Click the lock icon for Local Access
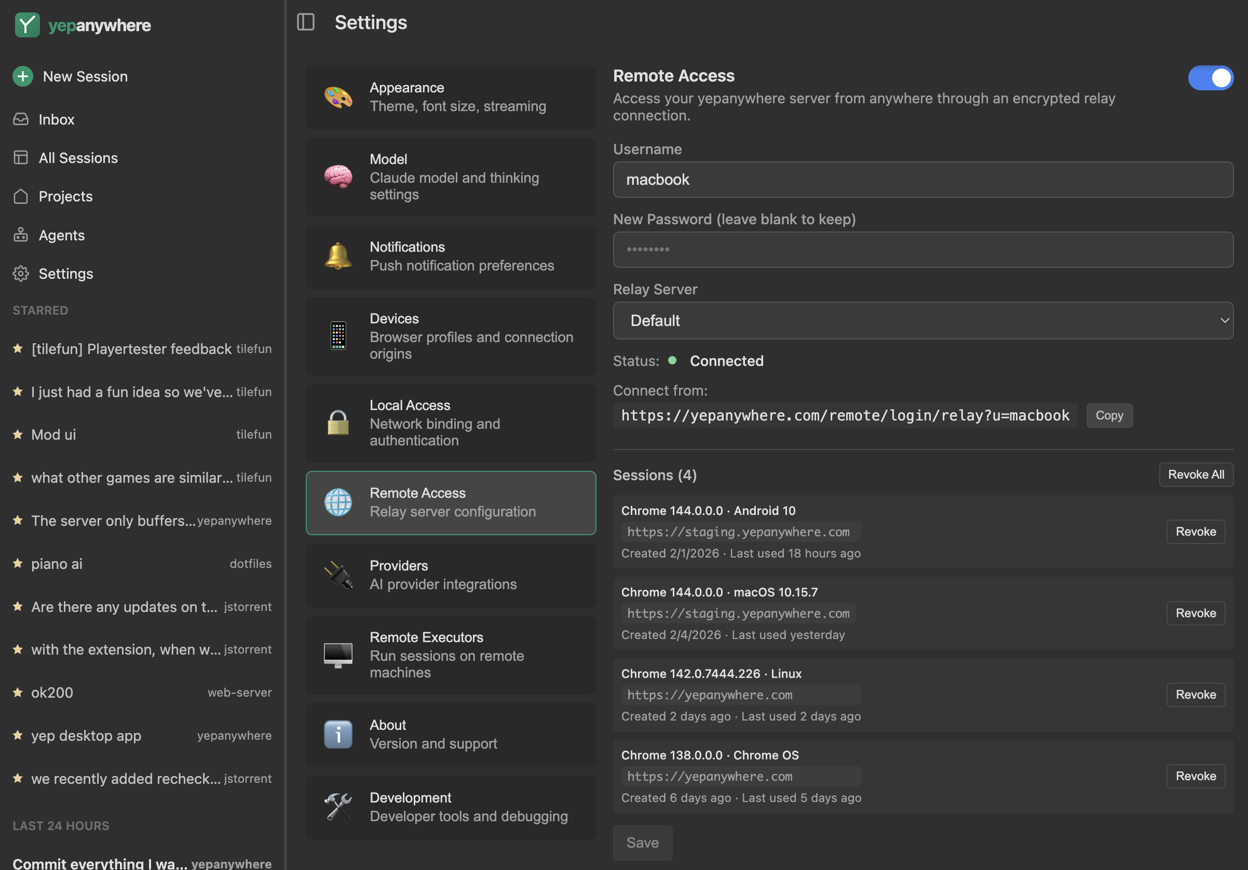The image size is (1248, 870). pos(337,422)
